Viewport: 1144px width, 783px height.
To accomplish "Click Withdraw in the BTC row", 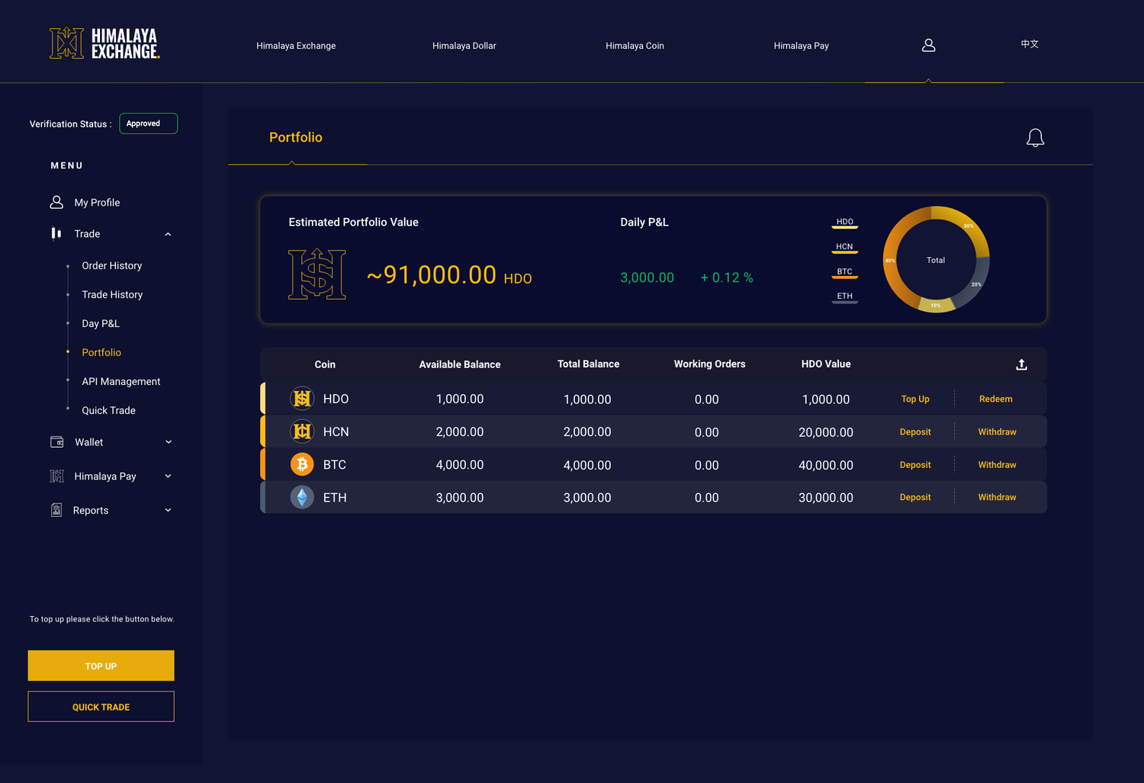I will [998, 465].
